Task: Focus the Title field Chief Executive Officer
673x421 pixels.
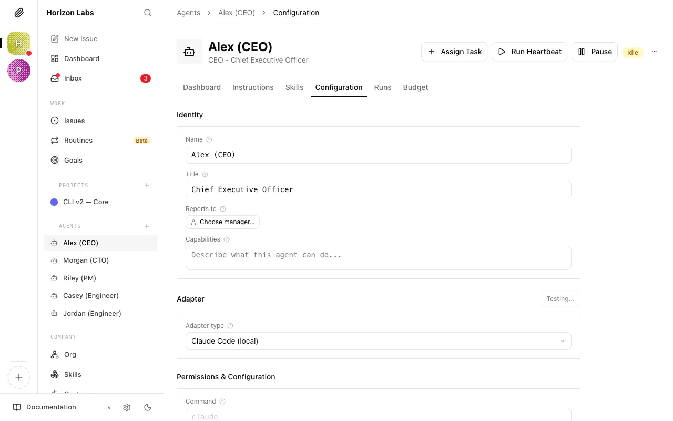Action: [x=379, y=189]
